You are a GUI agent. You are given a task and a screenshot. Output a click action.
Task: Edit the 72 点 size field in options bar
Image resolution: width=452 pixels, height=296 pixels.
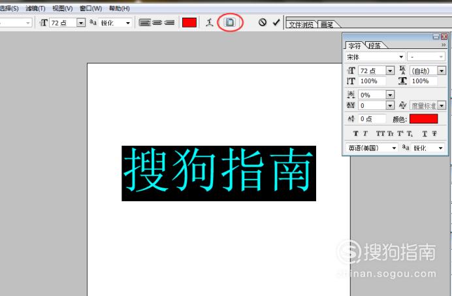[63, 22]
